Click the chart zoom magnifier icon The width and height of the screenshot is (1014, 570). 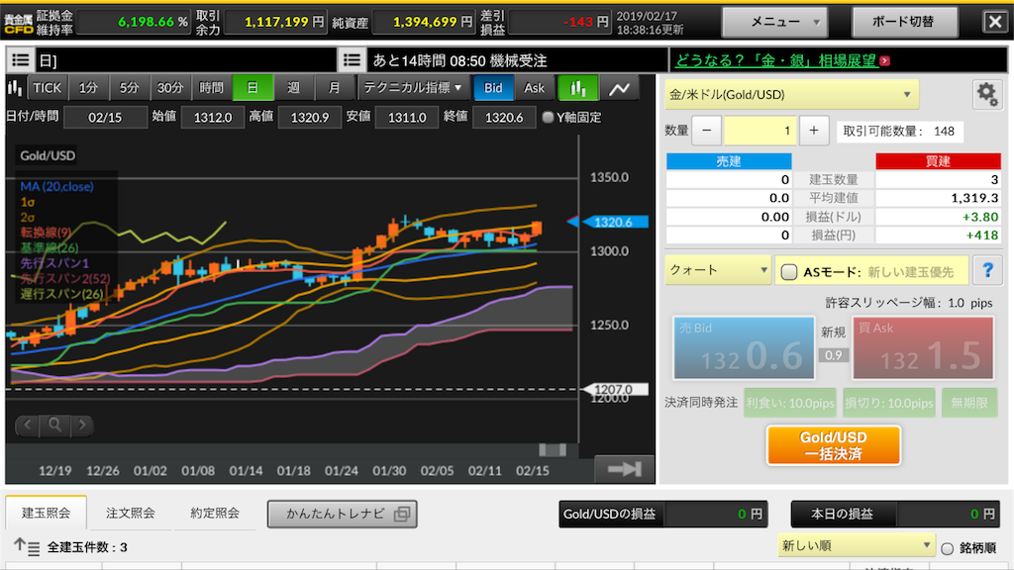click(55, 425)
